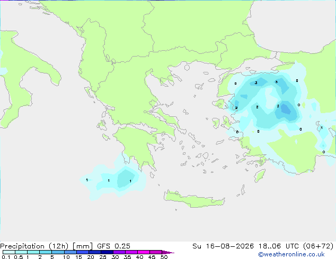Click the legend label '50'
Screen dimensions: 336x259
(x=164, y=257)
